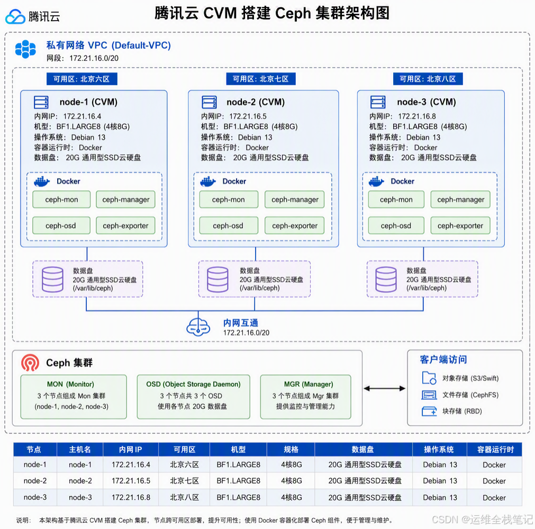Click the Docker whale icon in node-1
This screenshot has height=529, width=535.
click(x=42, y=181)
